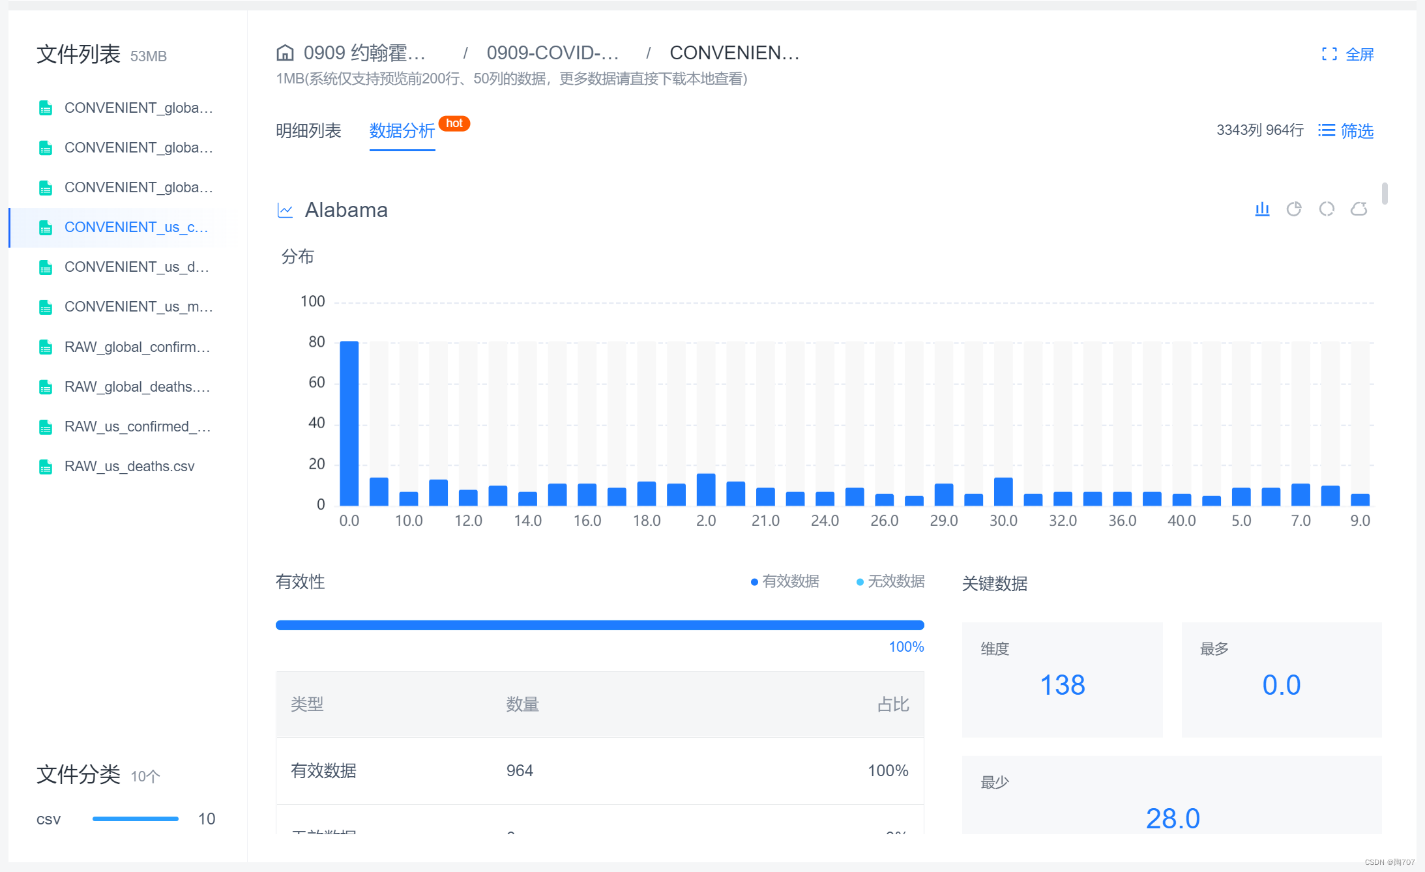Click the filter list icon beside 筛选
Viewport: 1425px width, 872px height.
1326,130
